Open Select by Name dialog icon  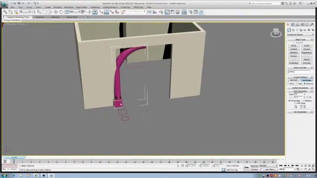pos(39,12)
